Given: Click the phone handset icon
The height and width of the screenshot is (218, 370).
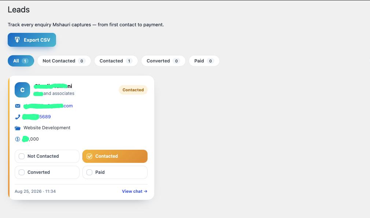Looking at the screenshot, I should point(18,116).
